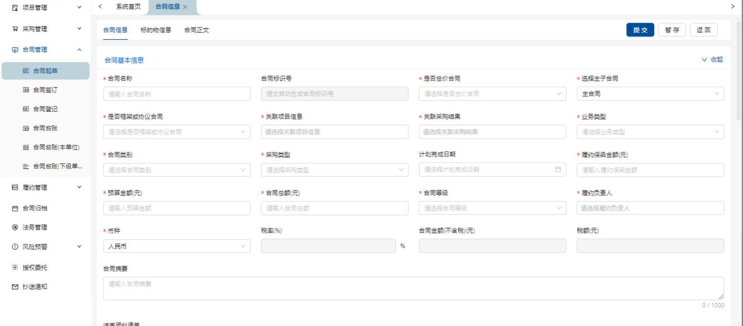Click the 合同摘要 text area
Viewport: 743px width, 326px height.
(x=413, y=288)
